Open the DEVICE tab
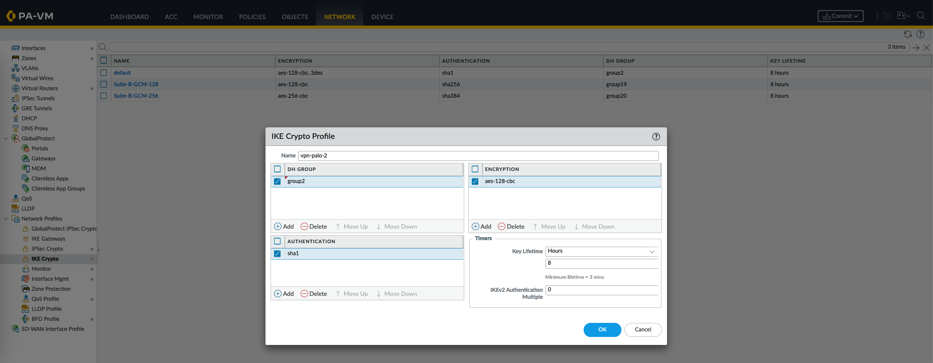 pyautogui.click(x=382, y=17)
